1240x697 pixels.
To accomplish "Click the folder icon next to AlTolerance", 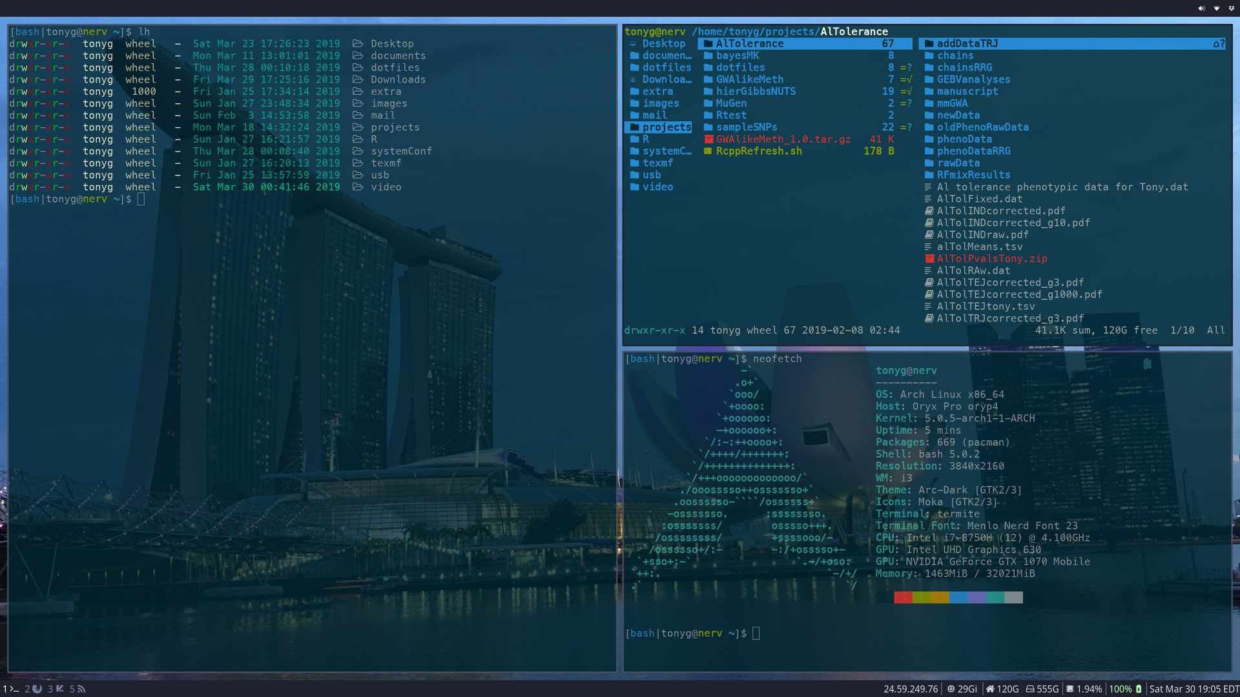I will coord(708,43).
